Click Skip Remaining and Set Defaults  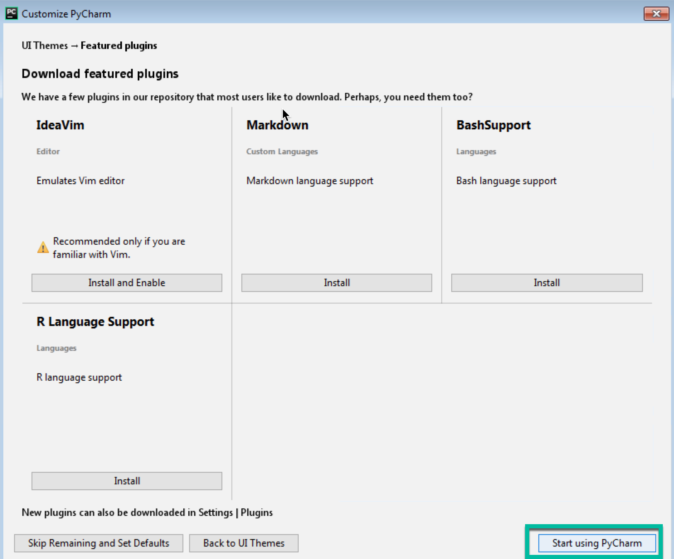click(x=99, y=543)
